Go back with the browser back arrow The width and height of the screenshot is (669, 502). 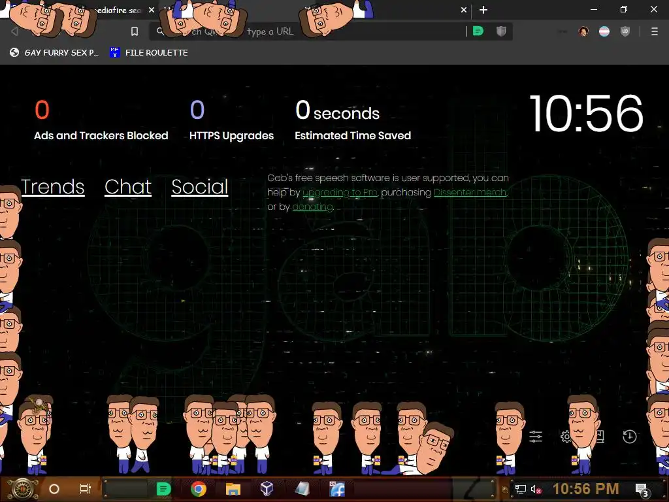point(14,31)
